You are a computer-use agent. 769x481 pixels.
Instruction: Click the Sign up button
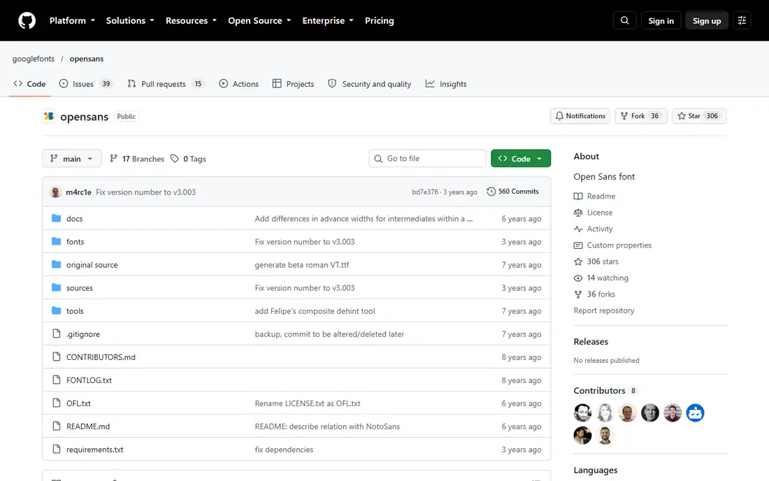[x=707, y=20]
